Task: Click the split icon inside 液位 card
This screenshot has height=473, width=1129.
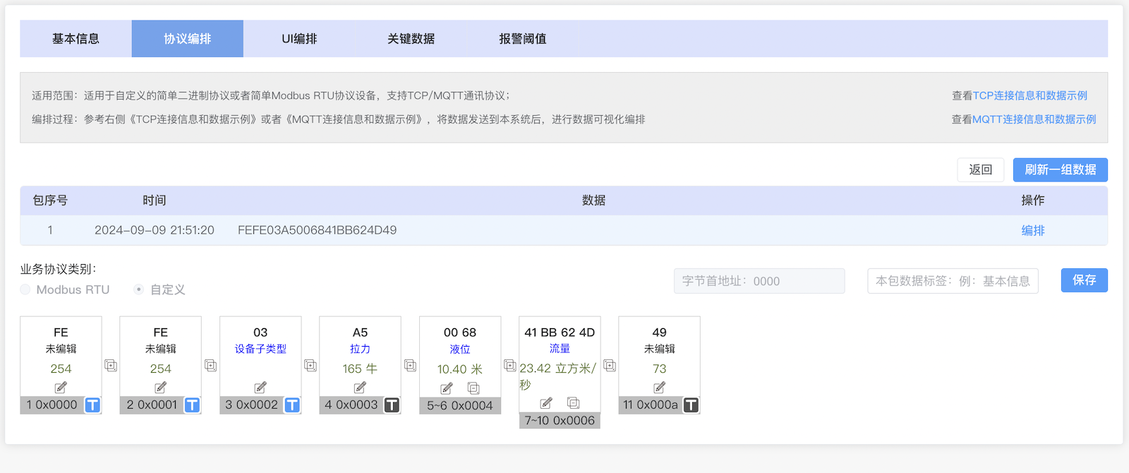Action: coord(473,388)
